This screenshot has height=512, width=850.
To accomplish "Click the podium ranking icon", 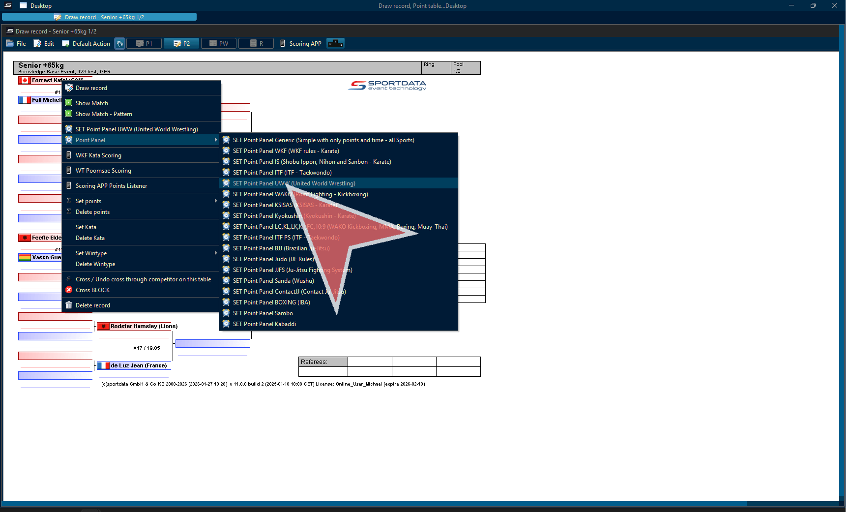I will pyautogui.click(x=336, y=44).
